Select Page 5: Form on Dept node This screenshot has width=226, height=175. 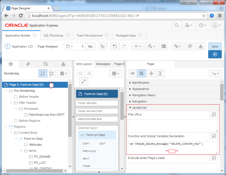(35, 84)
